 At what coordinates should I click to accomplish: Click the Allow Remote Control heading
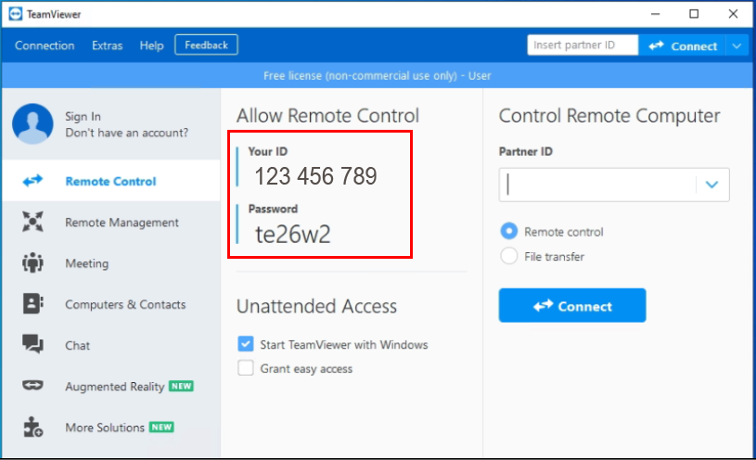pos(327,116)
